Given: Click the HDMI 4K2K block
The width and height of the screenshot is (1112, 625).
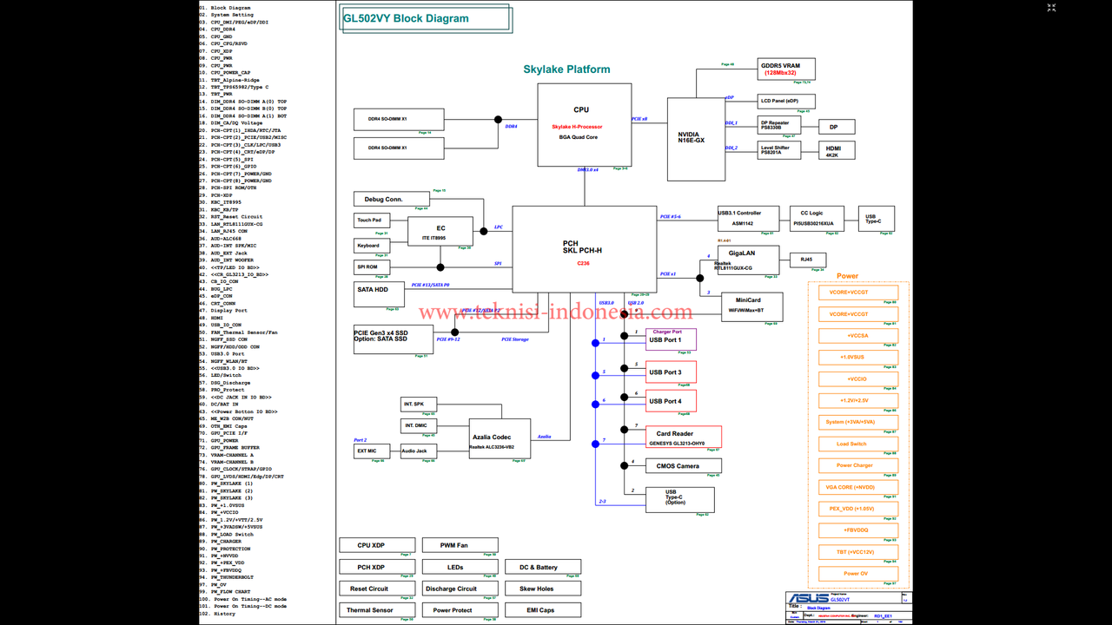Looking at the screenshot, I should [x=837, y=150].
